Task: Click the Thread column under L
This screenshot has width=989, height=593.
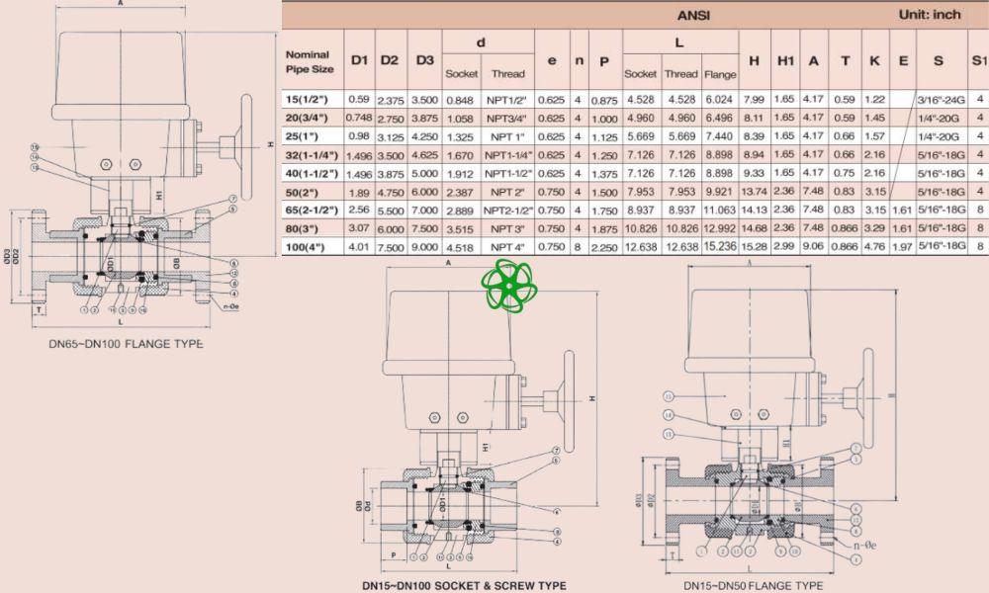Action: point(681,73)
